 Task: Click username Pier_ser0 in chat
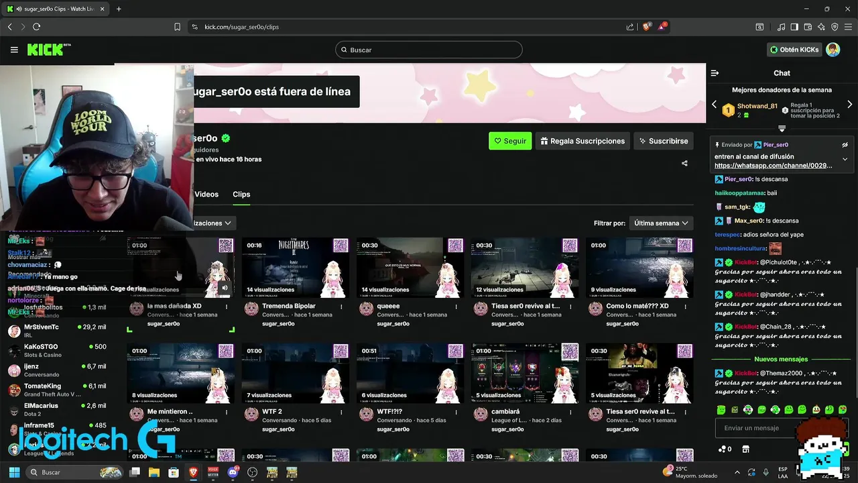[739, 179]
